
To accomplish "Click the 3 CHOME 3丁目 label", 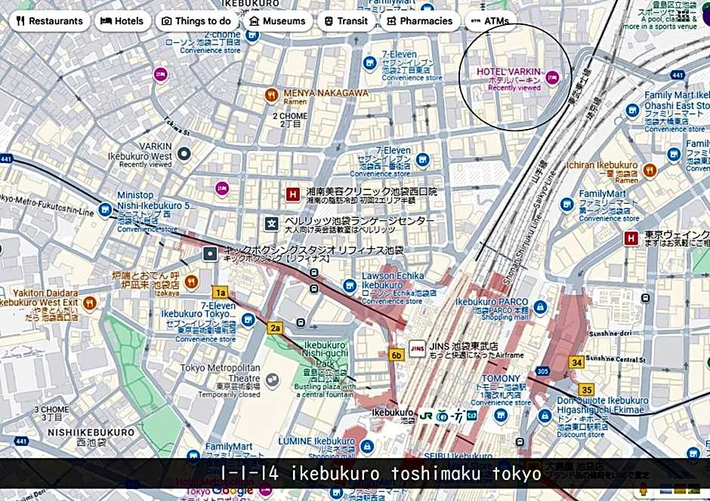I will tap(52, 413).
